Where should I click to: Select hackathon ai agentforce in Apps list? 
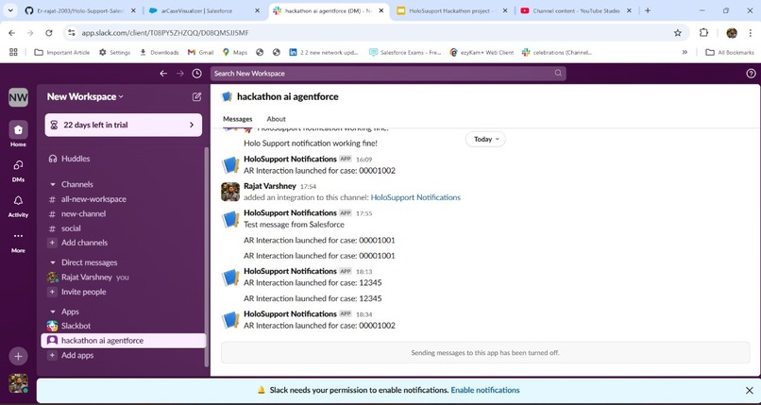coord(124,341)
